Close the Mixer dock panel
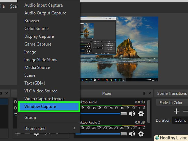The width and height of the screenshot is (188, 141). (x=150, y=93)
